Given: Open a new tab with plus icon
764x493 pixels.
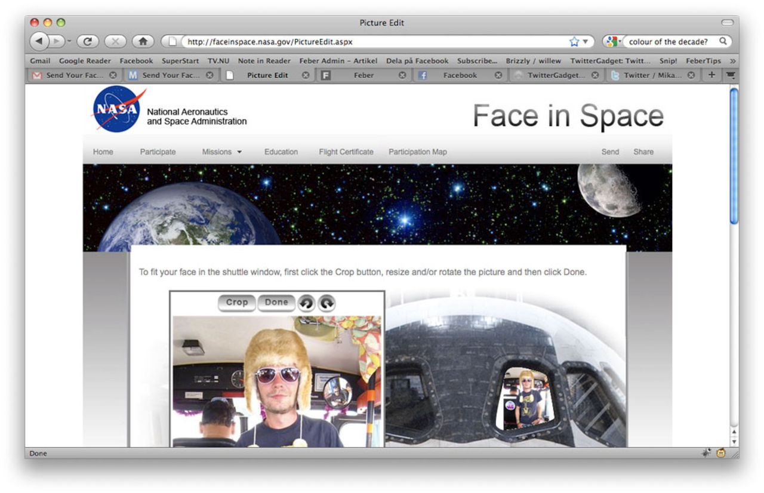Looking at the screenshot, I should (x=711, y=75).
